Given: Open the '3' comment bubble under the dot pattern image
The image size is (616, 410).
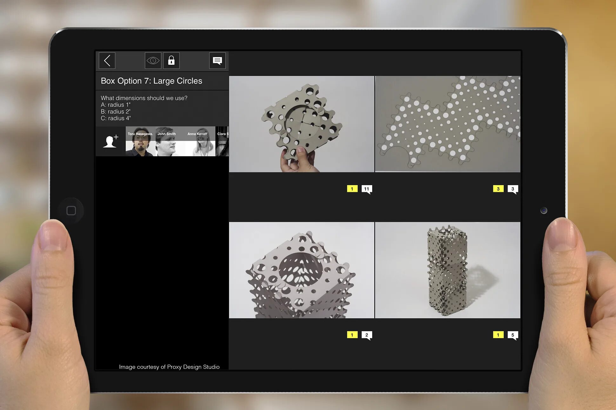Looking at the screenshot, I should 513,189.
